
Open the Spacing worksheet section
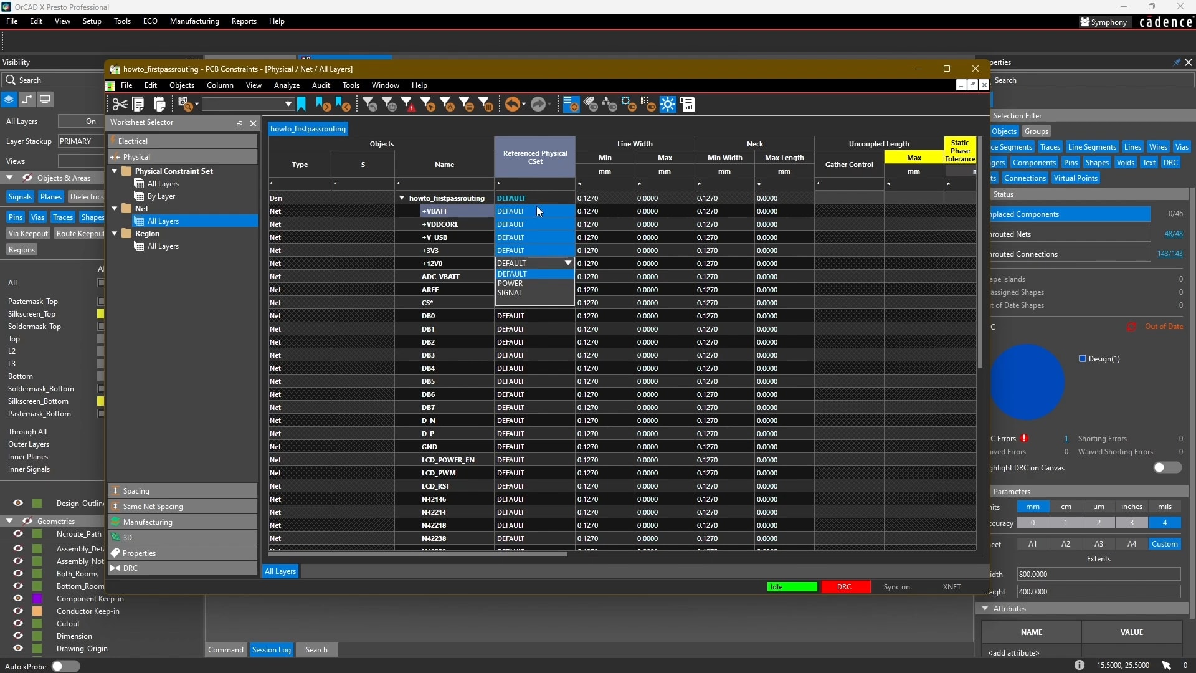click(x=183, y=491)
